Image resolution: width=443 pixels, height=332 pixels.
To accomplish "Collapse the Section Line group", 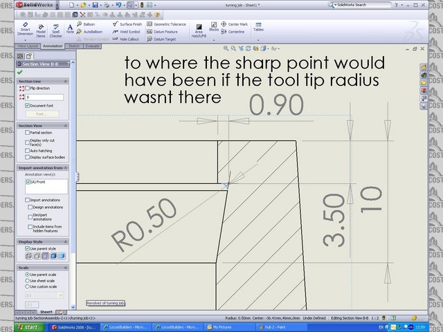I will [x=66, y=82].
